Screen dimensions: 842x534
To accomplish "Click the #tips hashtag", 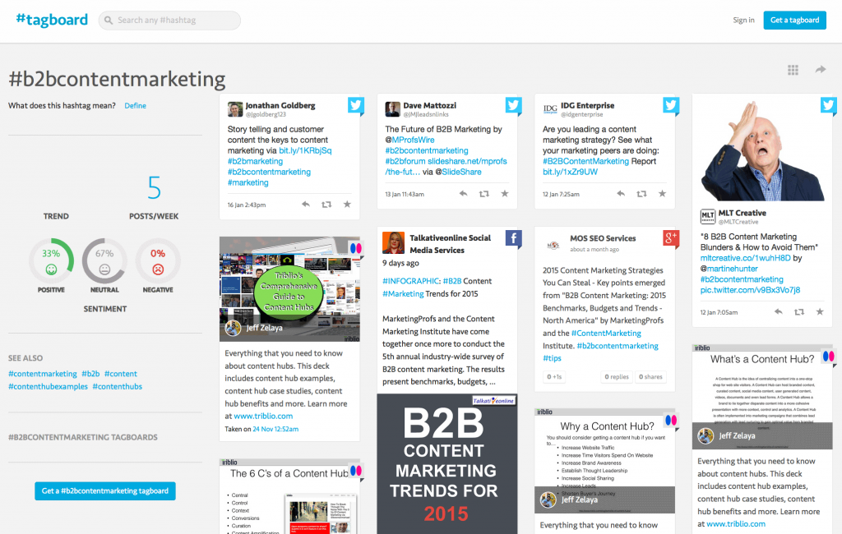I will click(x=552, y=358).
